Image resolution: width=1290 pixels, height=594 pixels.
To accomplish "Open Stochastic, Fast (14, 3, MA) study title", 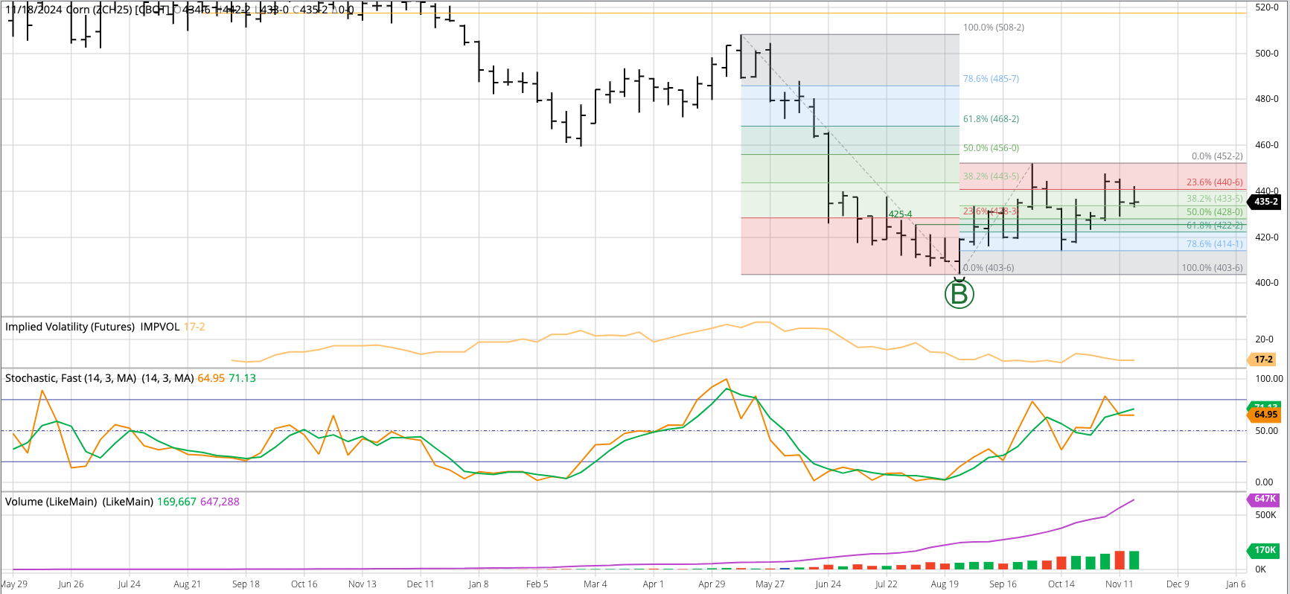I will (x=71, y=378).
